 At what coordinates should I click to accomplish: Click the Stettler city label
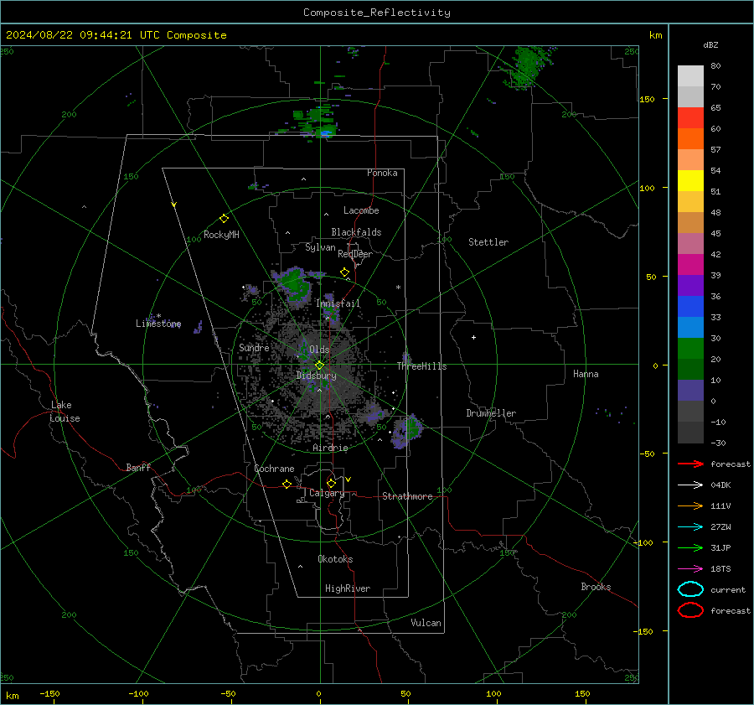click(488, 242)
